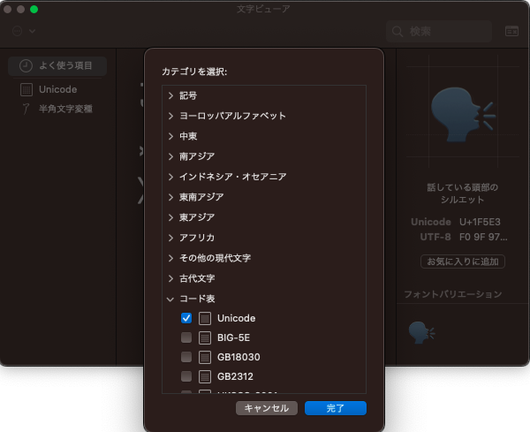Click the 完了 button
The width and height of the screenshot is (530, 432).
tap(336, 408)
